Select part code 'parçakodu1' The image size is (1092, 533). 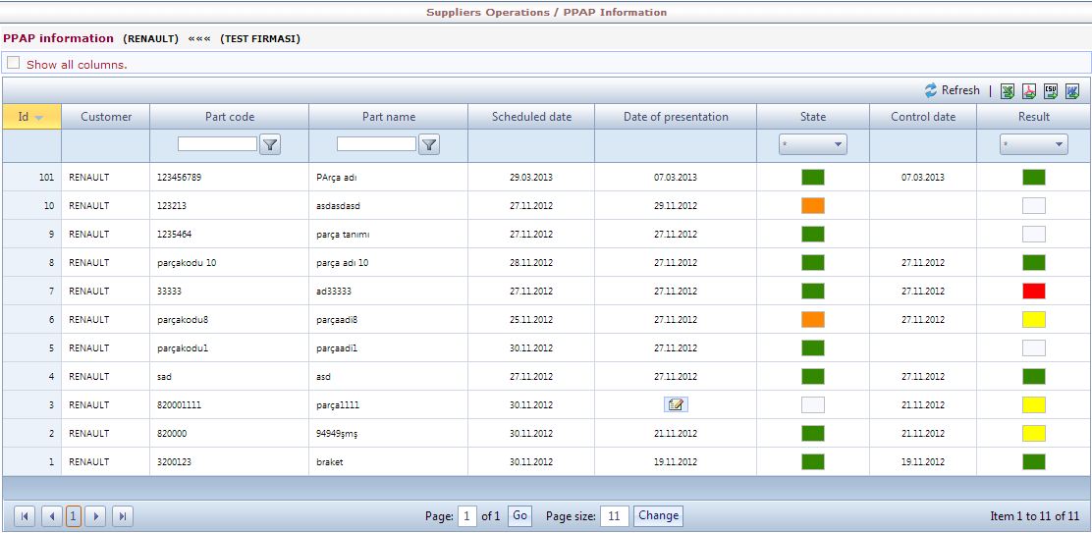point(183,348)
